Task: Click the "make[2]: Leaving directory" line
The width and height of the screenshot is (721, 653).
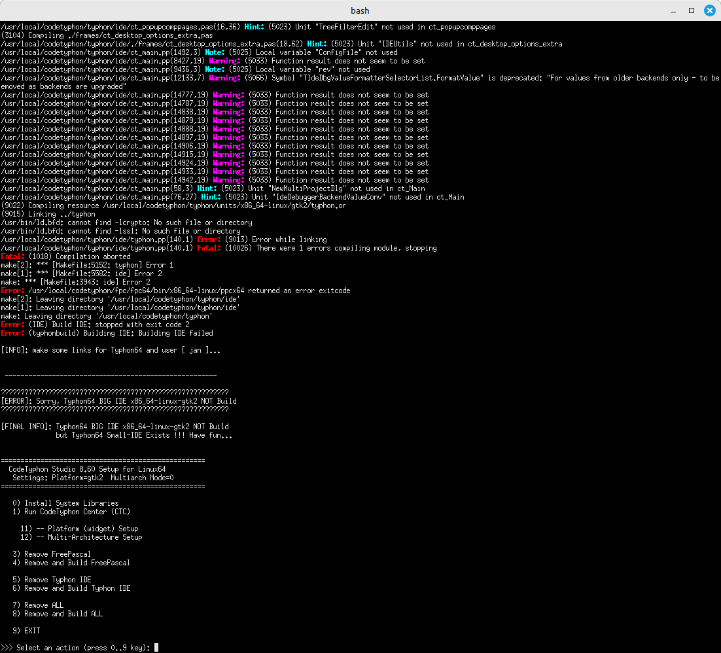Action: (120, 299)
